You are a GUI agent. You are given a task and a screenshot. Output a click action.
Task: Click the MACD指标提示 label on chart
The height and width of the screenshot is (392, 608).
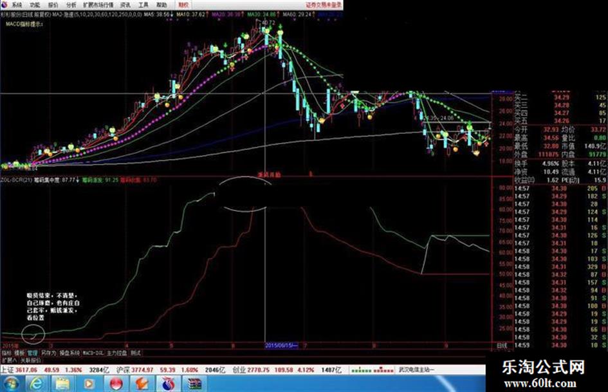point(24,24)
